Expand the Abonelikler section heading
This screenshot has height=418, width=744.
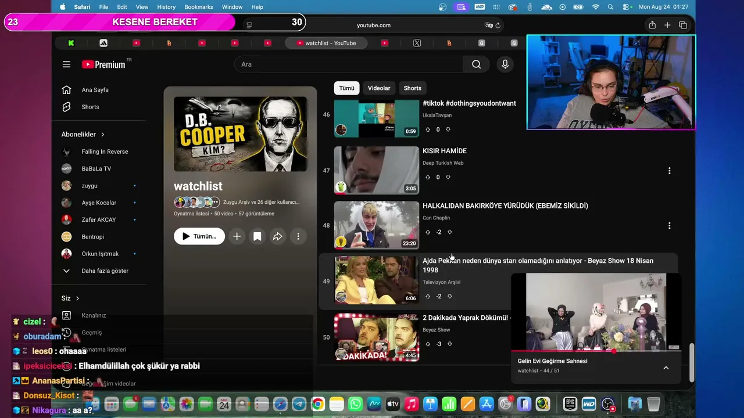[83, 134]
